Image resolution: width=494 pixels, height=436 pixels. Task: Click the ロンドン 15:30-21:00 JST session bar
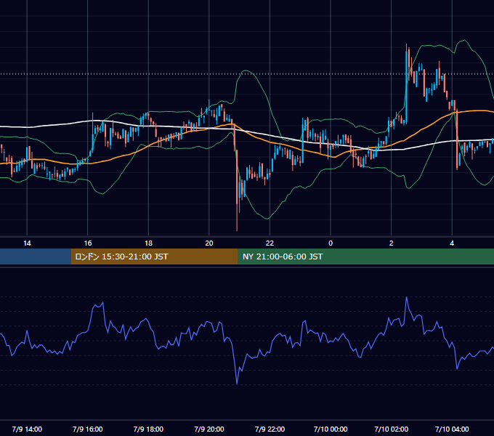(154, 257)
